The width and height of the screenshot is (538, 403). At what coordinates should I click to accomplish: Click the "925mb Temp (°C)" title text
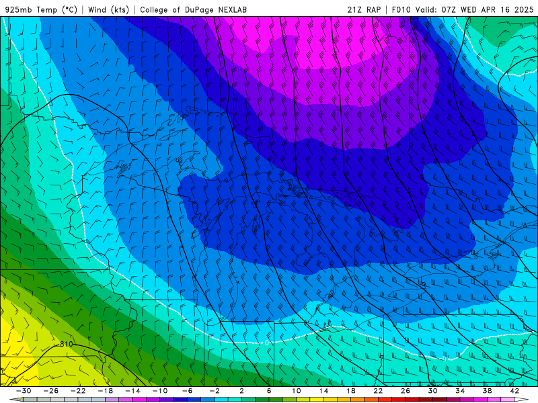click(41, 10)
